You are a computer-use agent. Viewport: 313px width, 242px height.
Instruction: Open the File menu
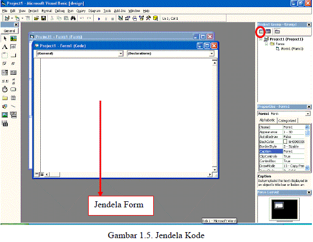click(4, 11)
